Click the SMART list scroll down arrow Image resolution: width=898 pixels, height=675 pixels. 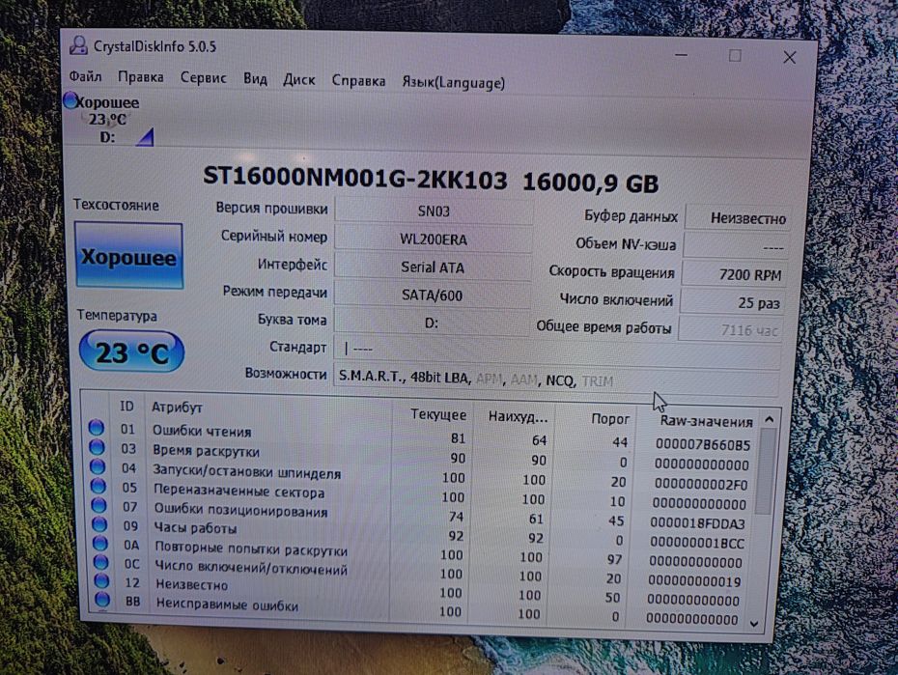(754, 624)
